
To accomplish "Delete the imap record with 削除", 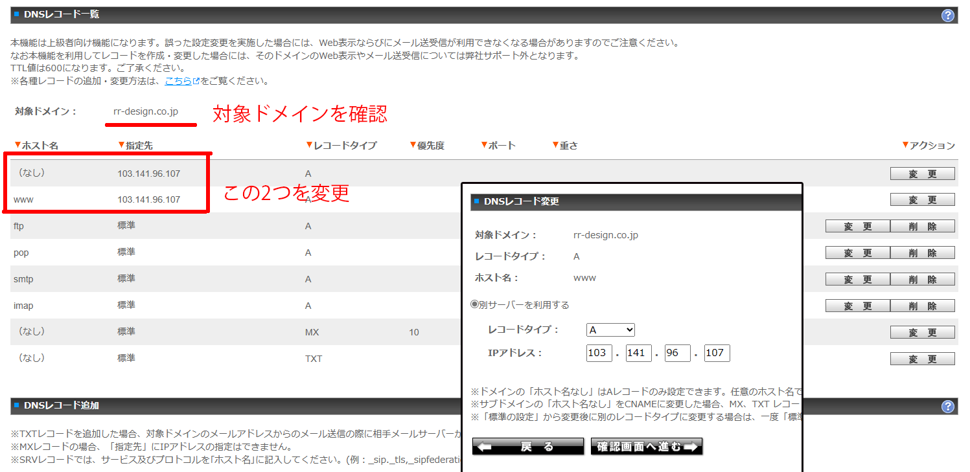I will click(922, 306).
